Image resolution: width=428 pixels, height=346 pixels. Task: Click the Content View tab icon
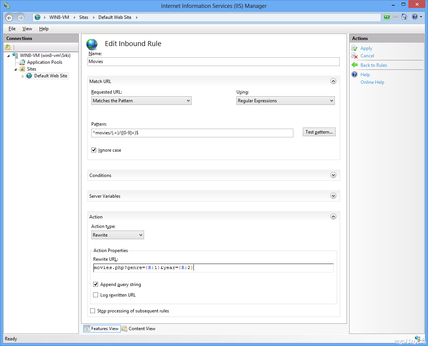point(124,329)
